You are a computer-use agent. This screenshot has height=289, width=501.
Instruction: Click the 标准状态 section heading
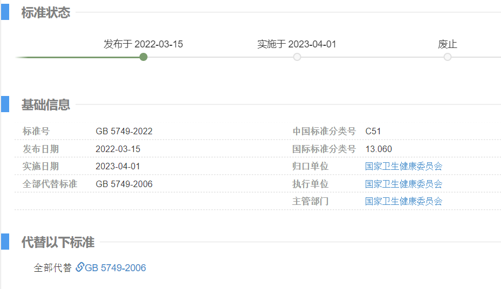coord(46,13)
